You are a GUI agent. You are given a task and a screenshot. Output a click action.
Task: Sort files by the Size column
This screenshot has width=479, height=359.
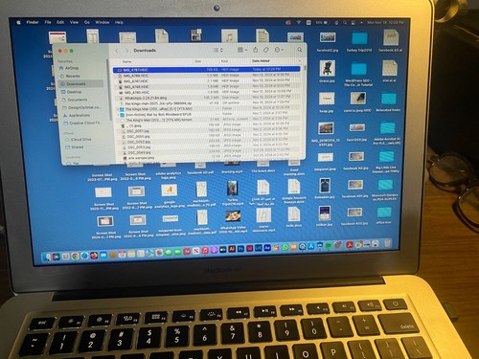pos(198,61)
